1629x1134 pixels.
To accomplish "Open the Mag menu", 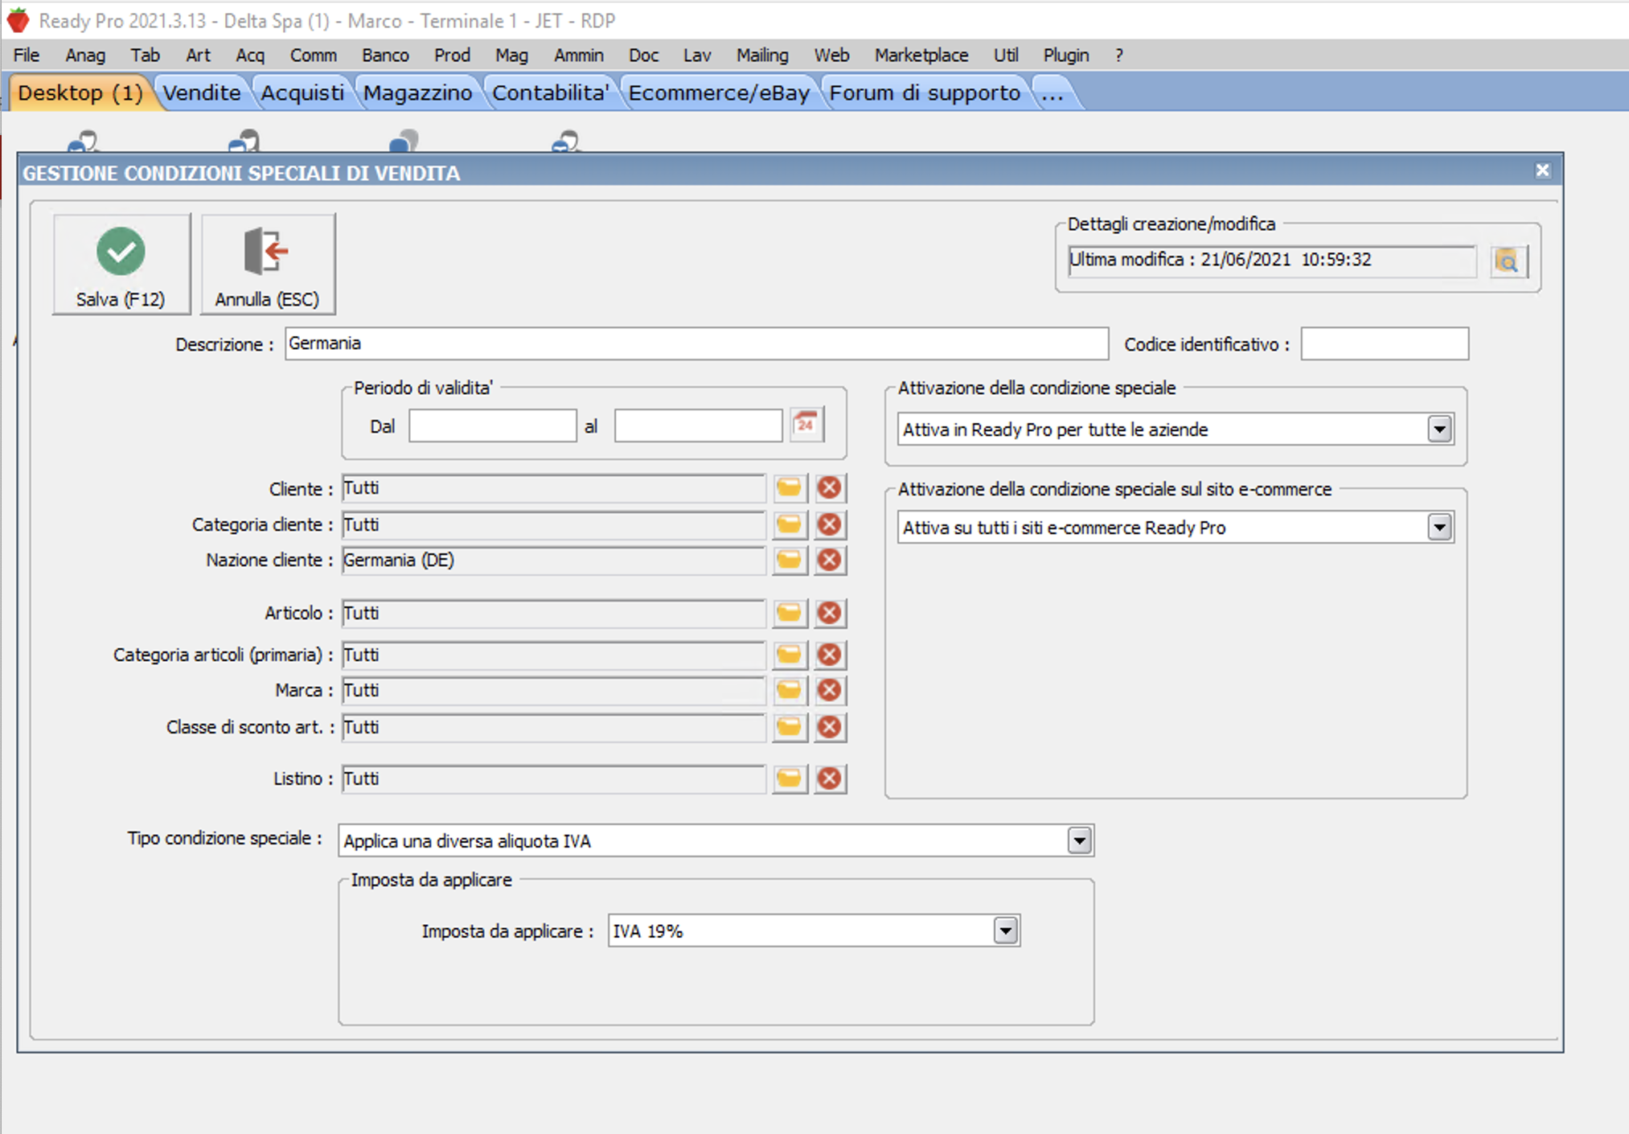I will [511, 55].
